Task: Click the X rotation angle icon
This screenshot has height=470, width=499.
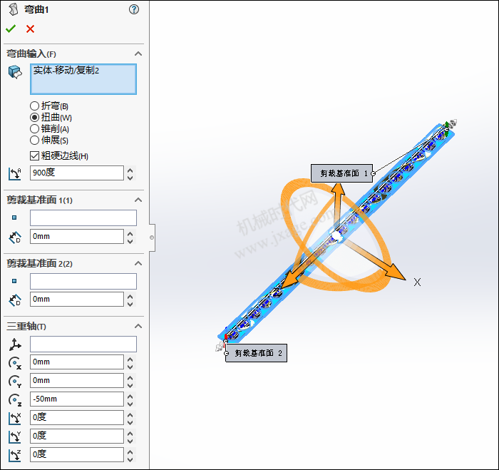Action: tap(15, 419)
